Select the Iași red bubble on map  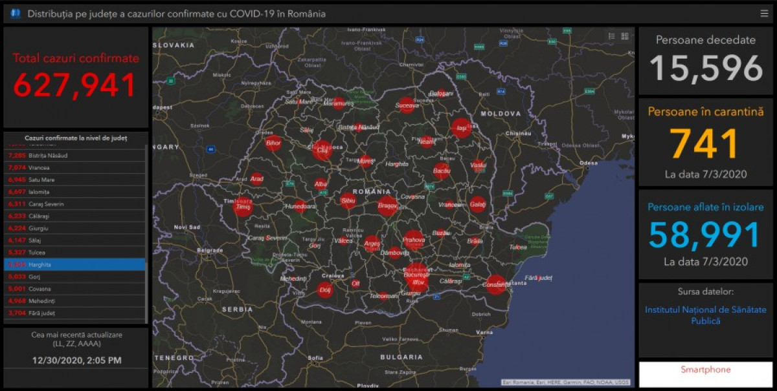[461, 128]
